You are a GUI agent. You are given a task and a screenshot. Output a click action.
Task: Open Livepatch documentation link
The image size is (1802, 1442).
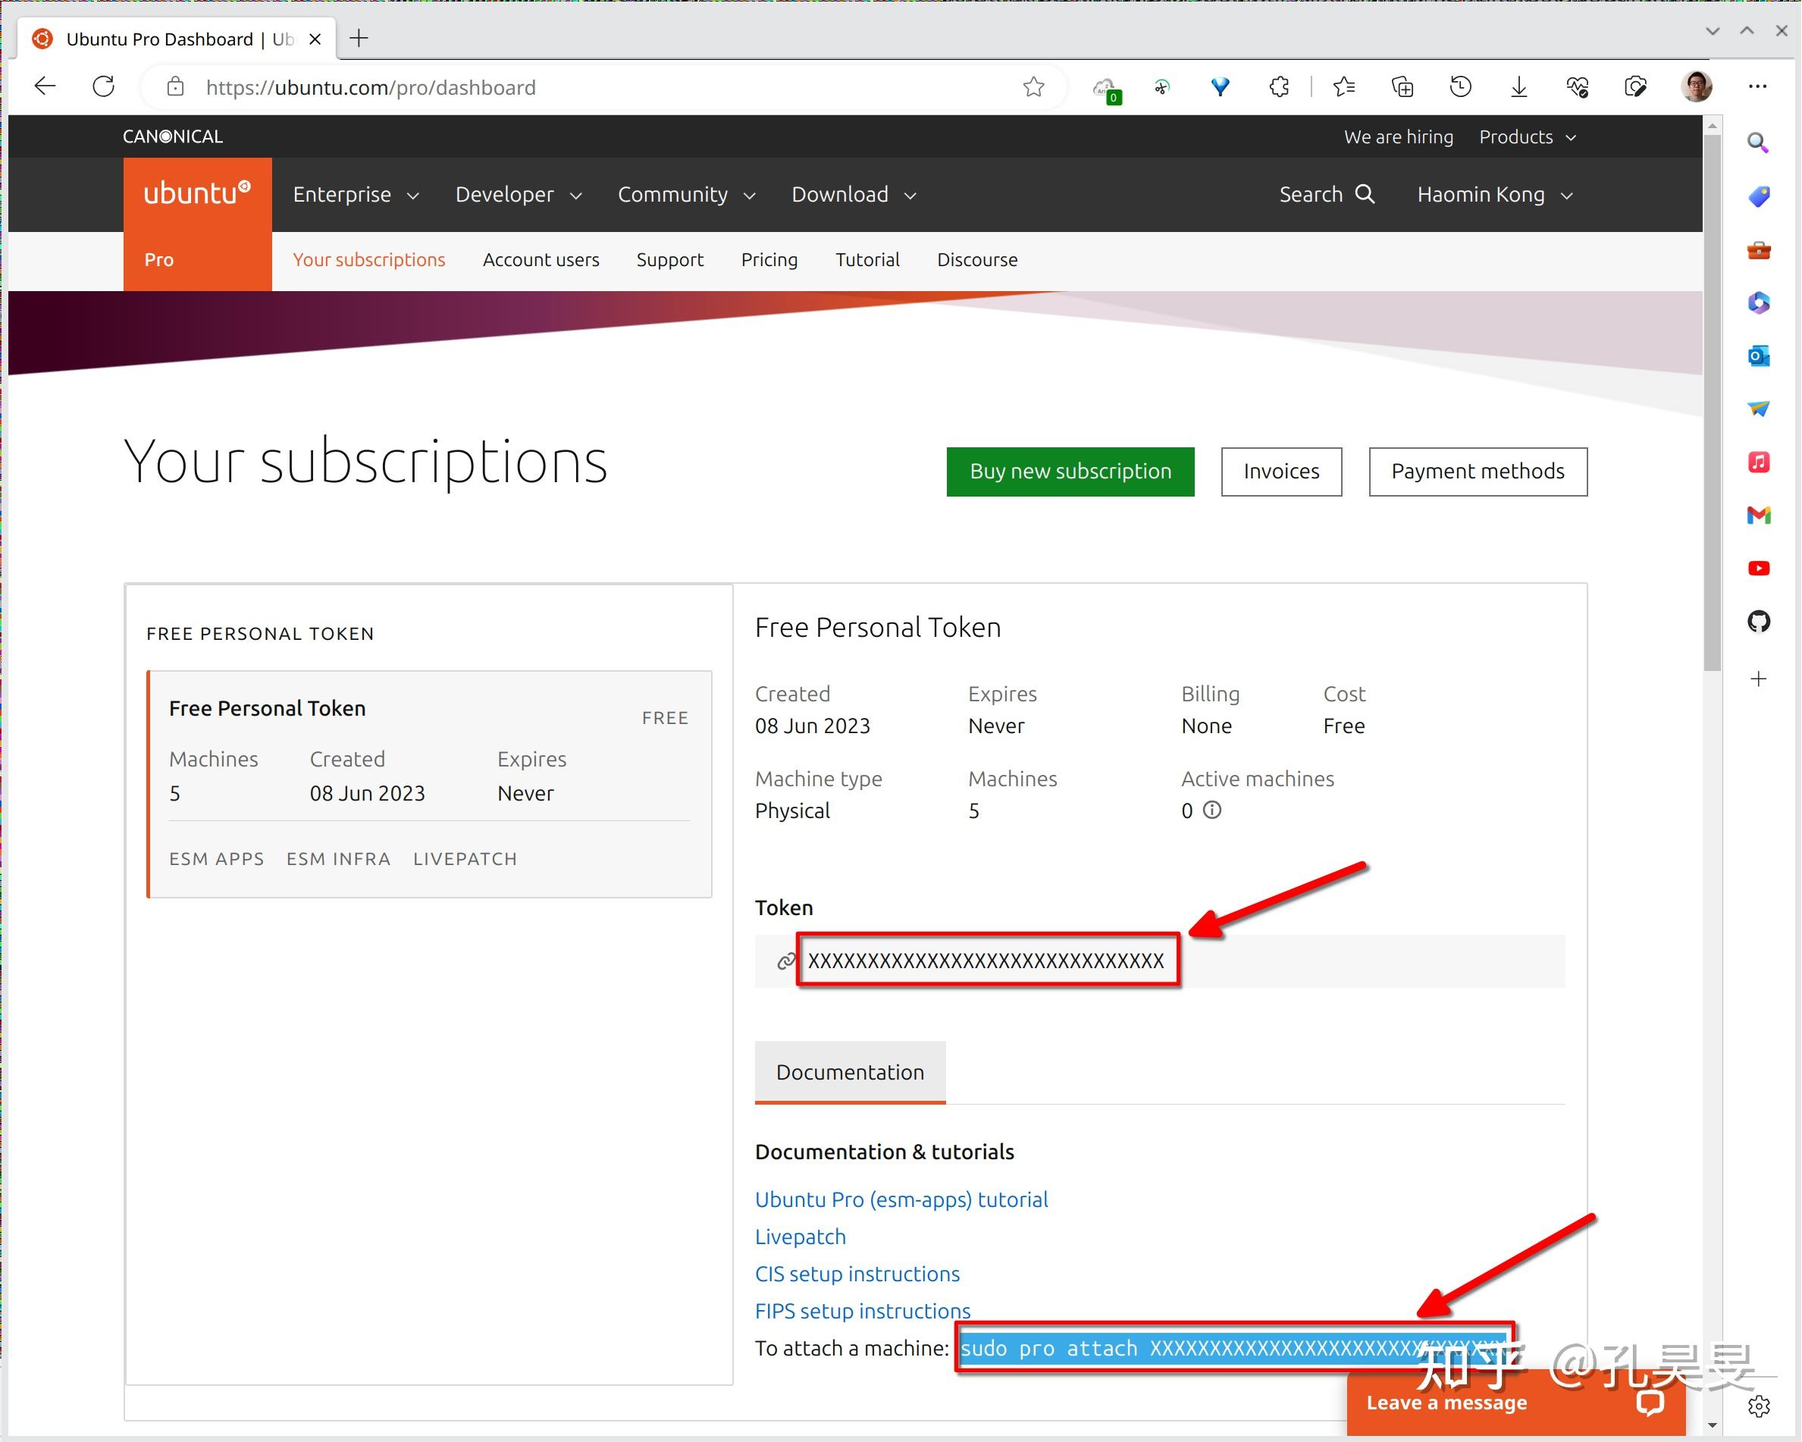pyautogui.click(x=800, y=1237)
